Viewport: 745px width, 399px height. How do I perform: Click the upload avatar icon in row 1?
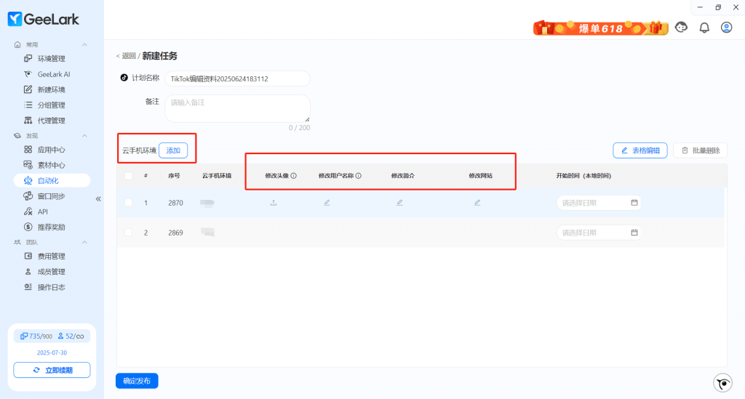[274, 203]
